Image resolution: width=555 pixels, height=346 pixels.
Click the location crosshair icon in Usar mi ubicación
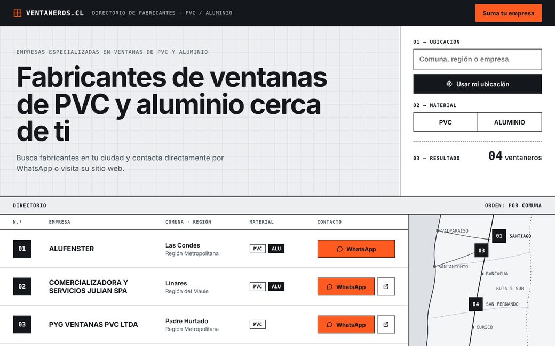pos(449,84)
